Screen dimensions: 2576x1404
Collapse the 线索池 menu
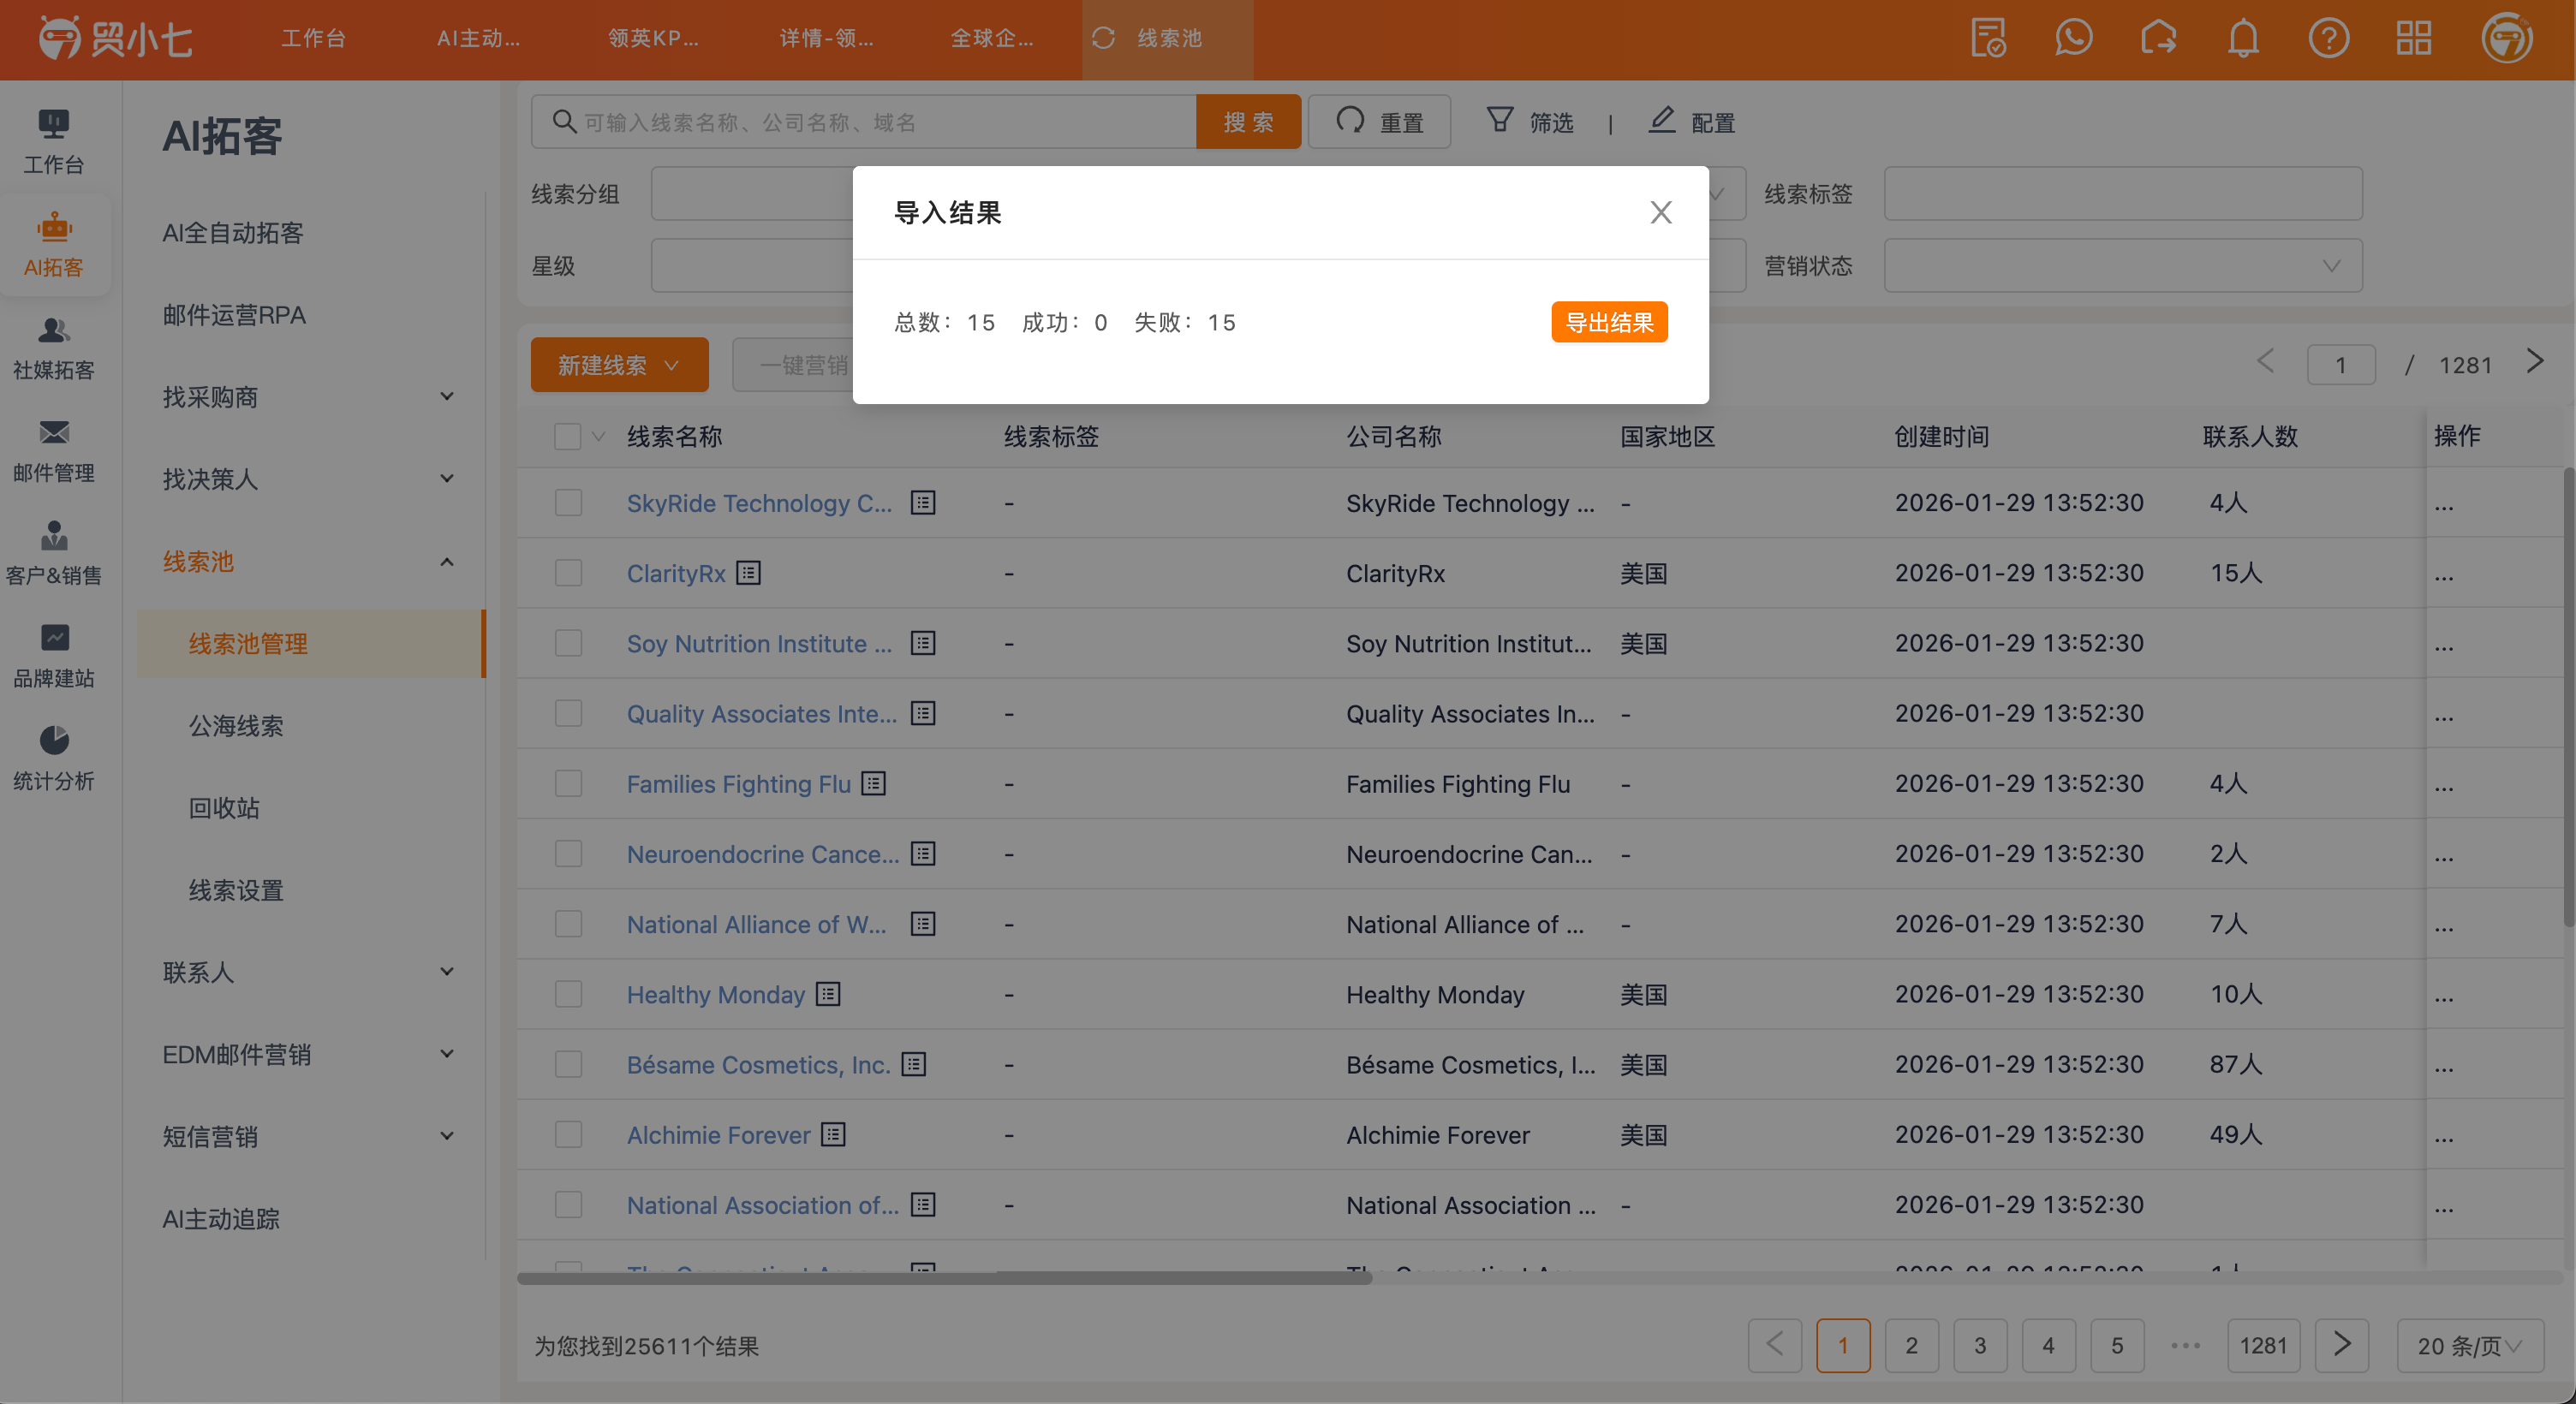(x=447, y=562)
